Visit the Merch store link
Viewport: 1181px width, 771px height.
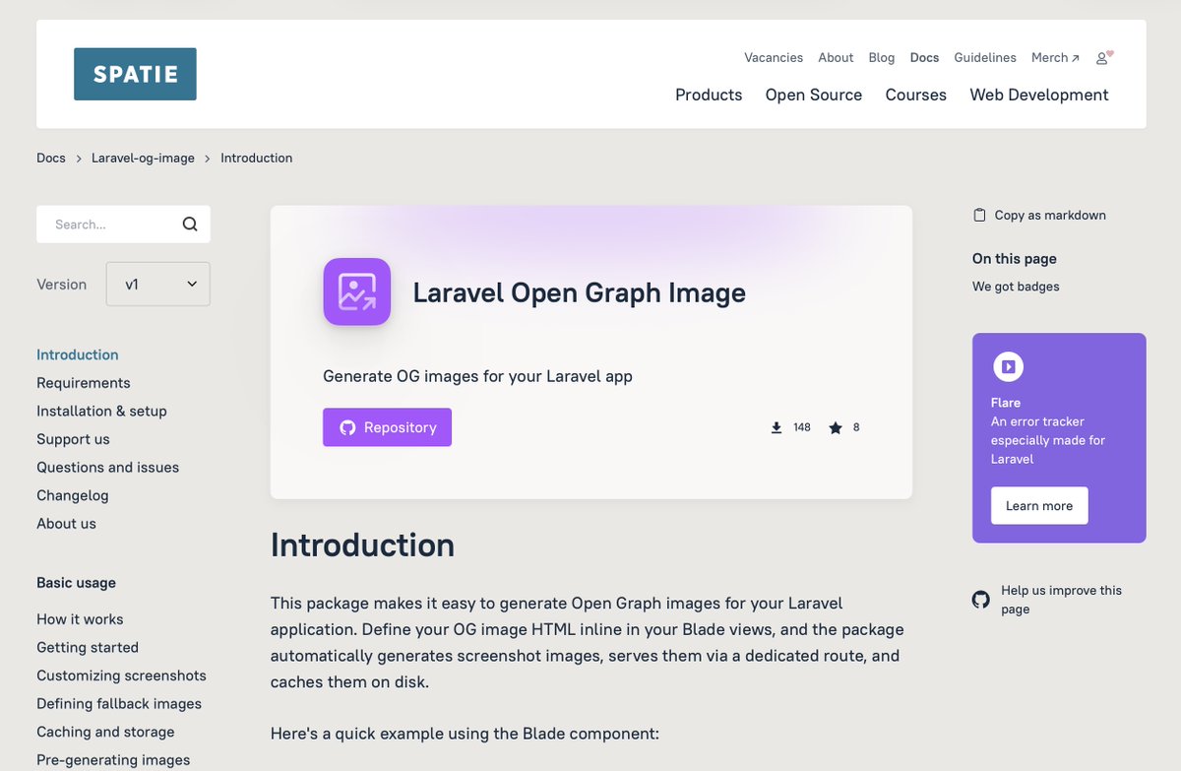tap(1055, 57)
